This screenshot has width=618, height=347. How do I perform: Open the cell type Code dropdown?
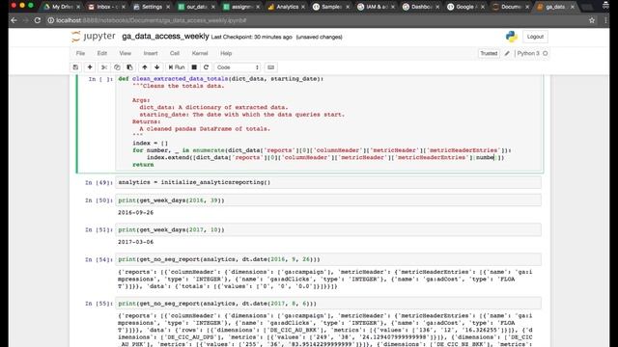tap(238, 67)
